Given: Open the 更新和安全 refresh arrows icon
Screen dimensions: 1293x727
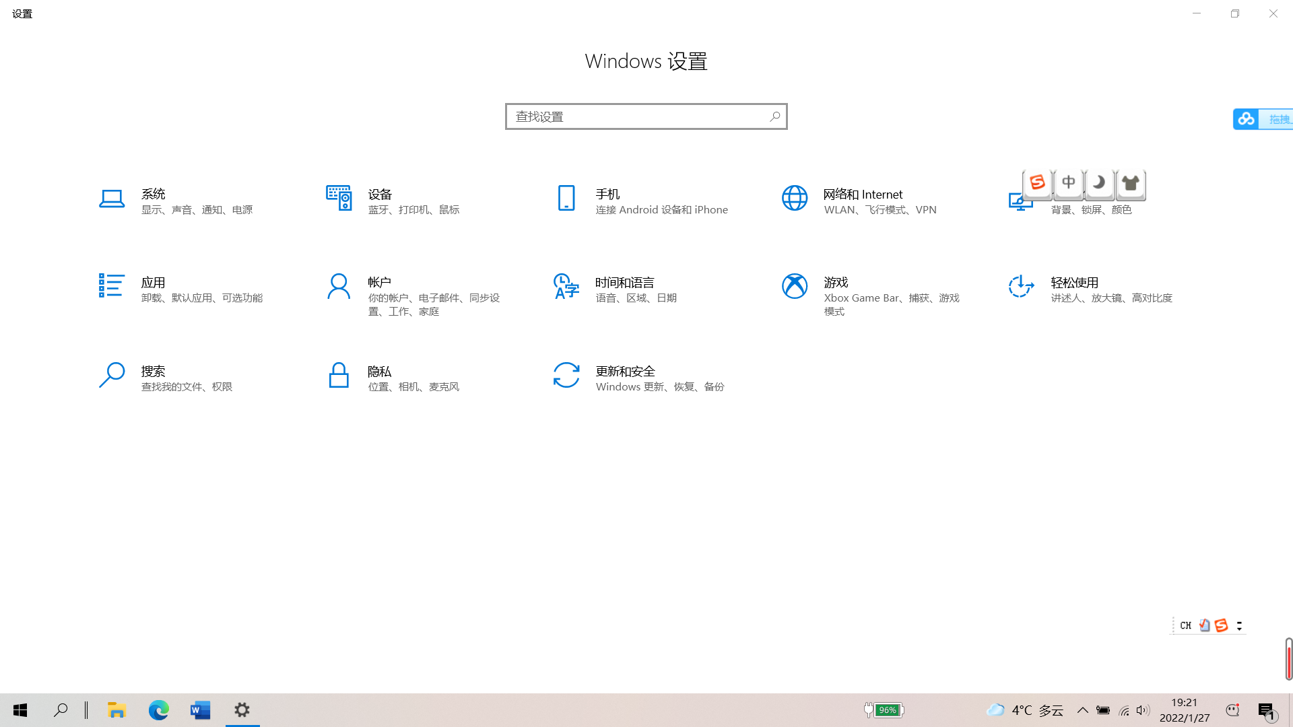Looking at the screenshot, I should [x=566, y=375].
